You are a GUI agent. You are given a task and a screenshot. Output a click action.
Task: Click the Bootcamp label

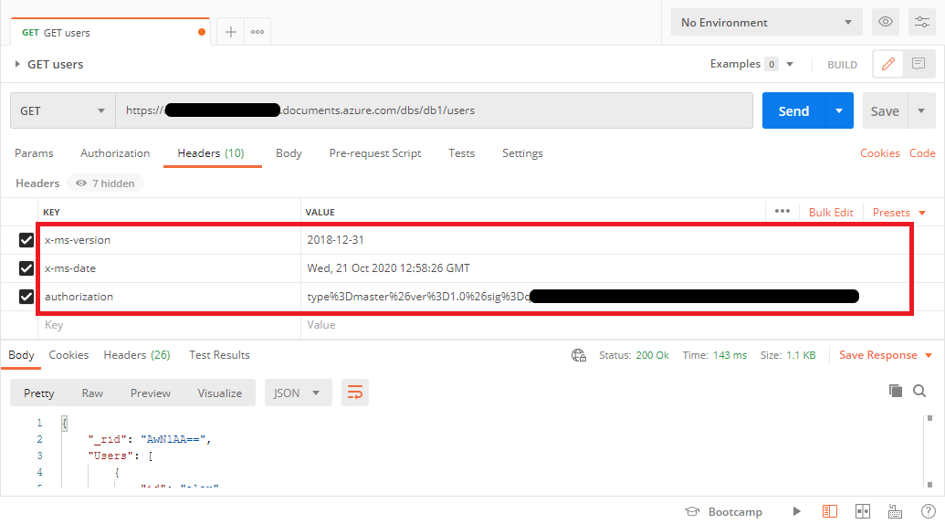click(735, 511)
